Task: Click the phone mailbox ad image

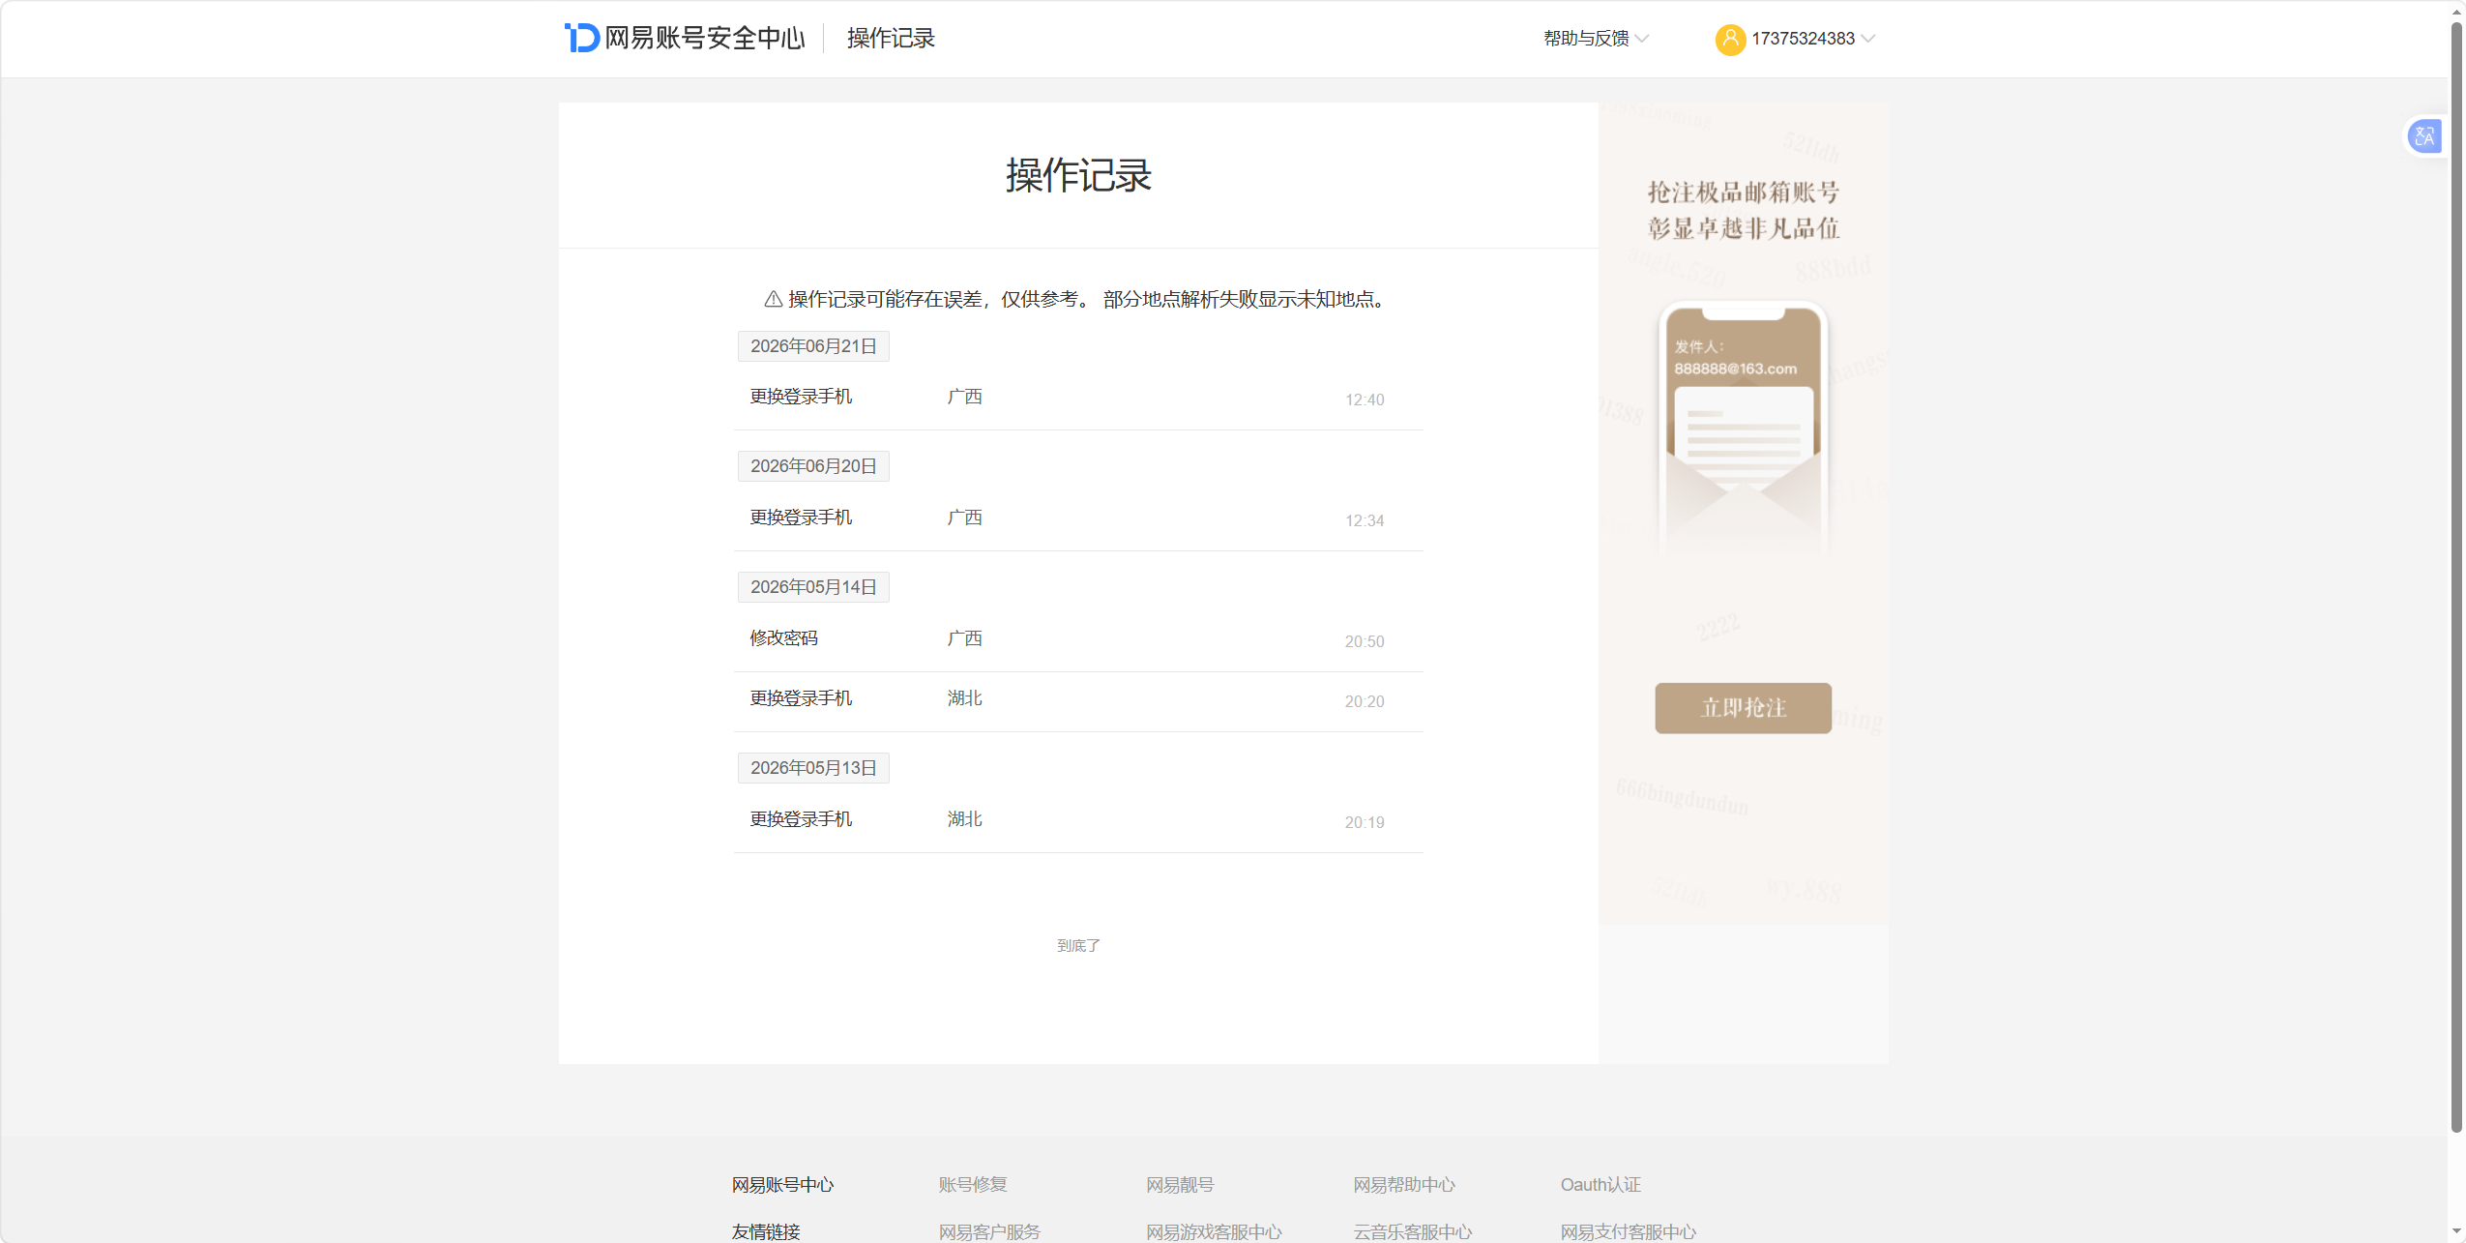Action: (x=1743, y=428)
